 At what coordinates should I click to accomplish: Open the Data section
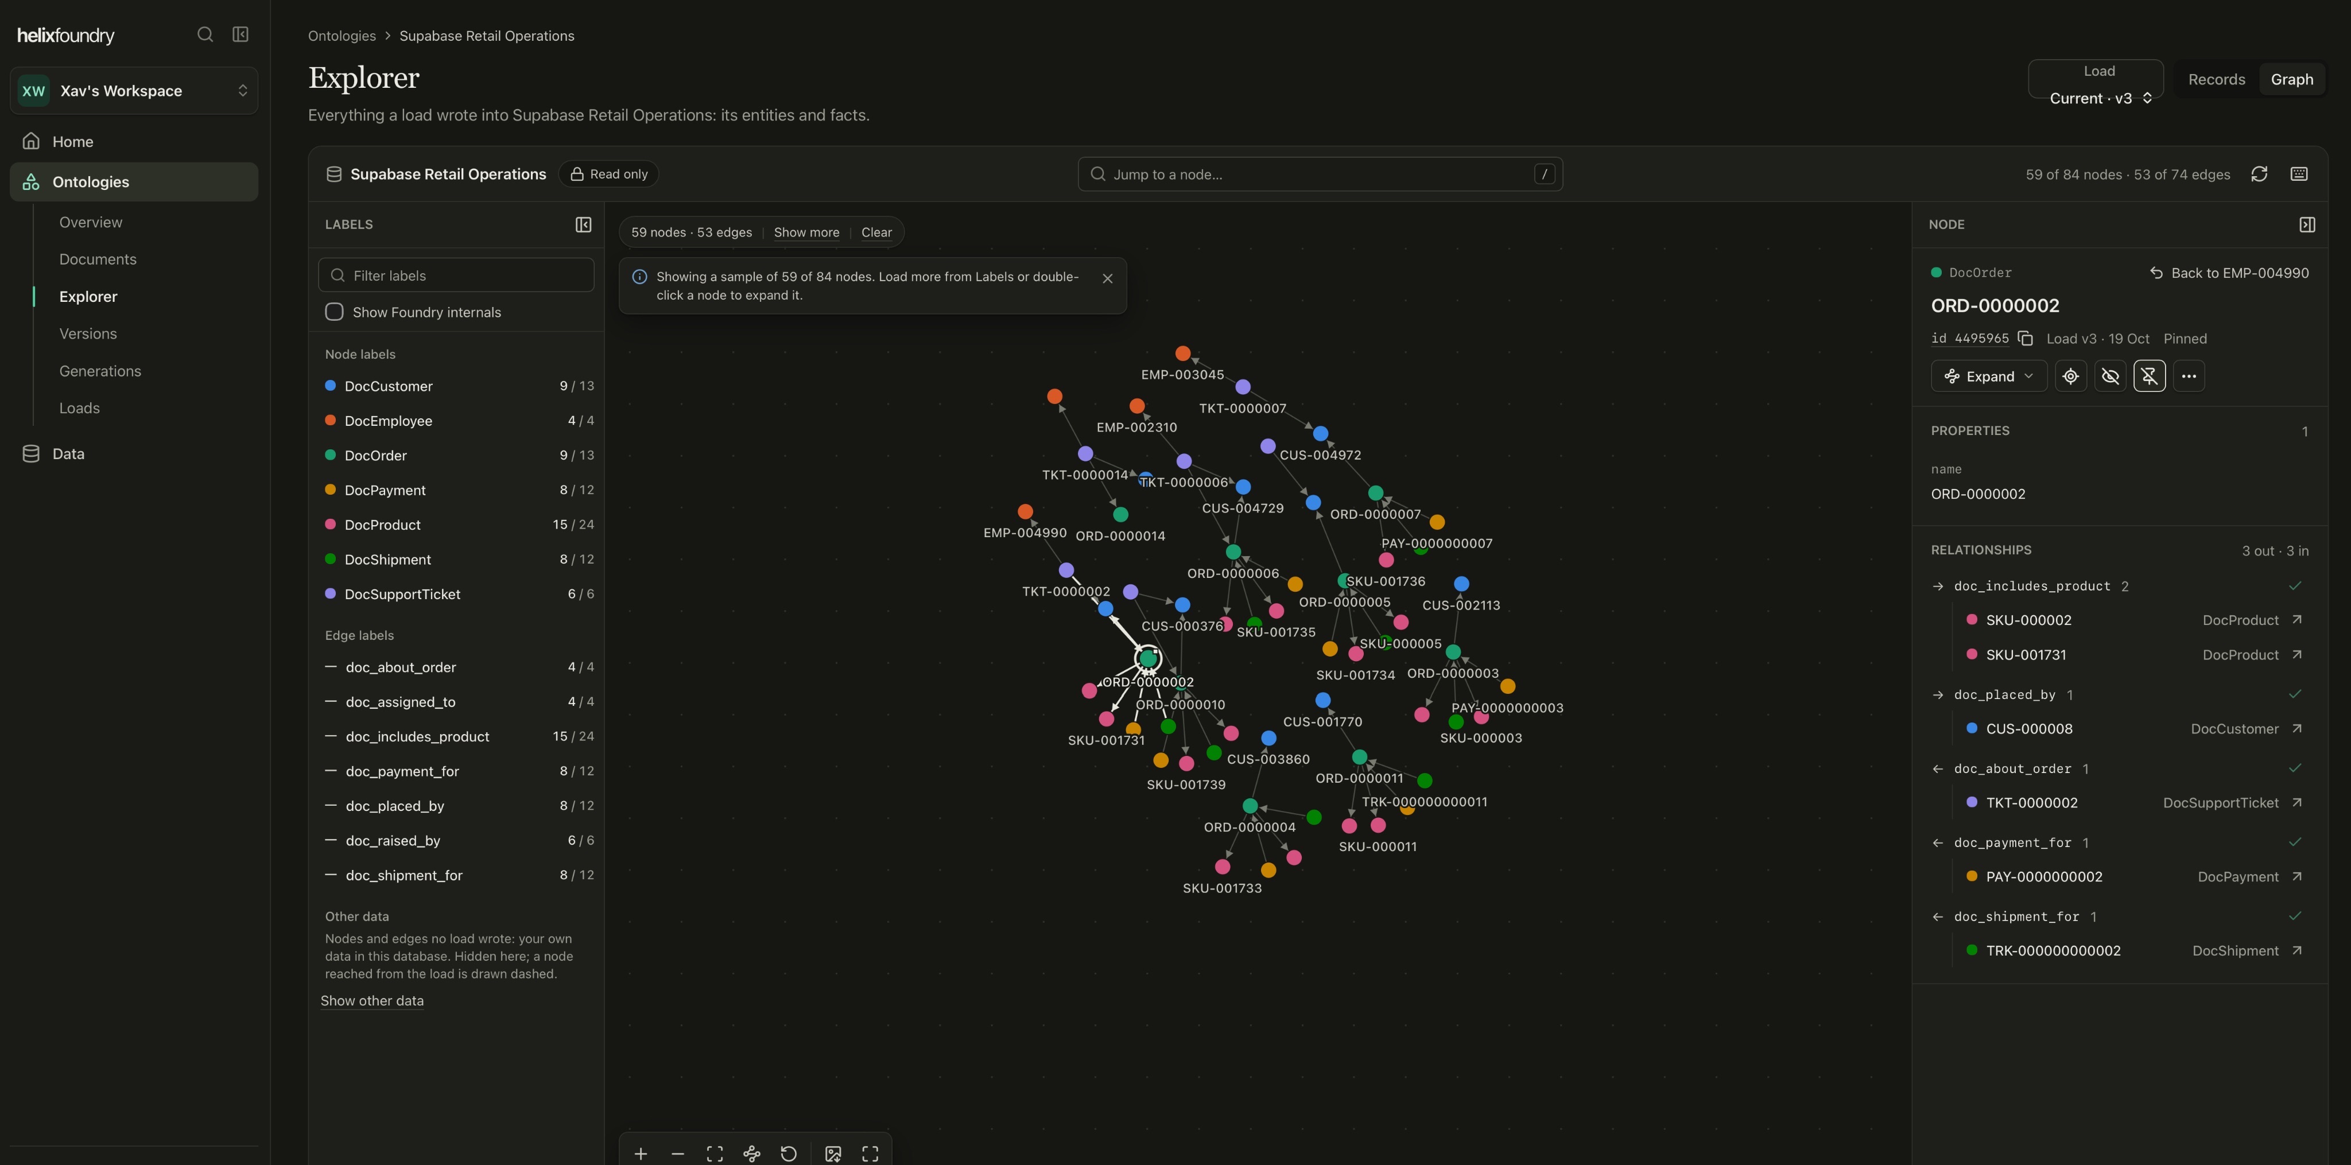pyautogui.click(x=134, y=453)
